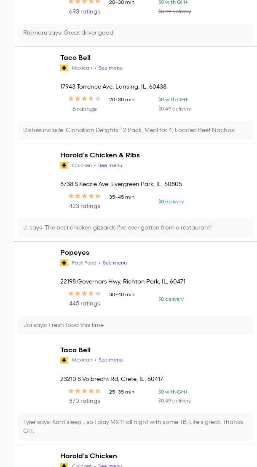Open the Harold's Chicken & Ribs restaurant title
The image size is (257, 467).
coord(100,155)
